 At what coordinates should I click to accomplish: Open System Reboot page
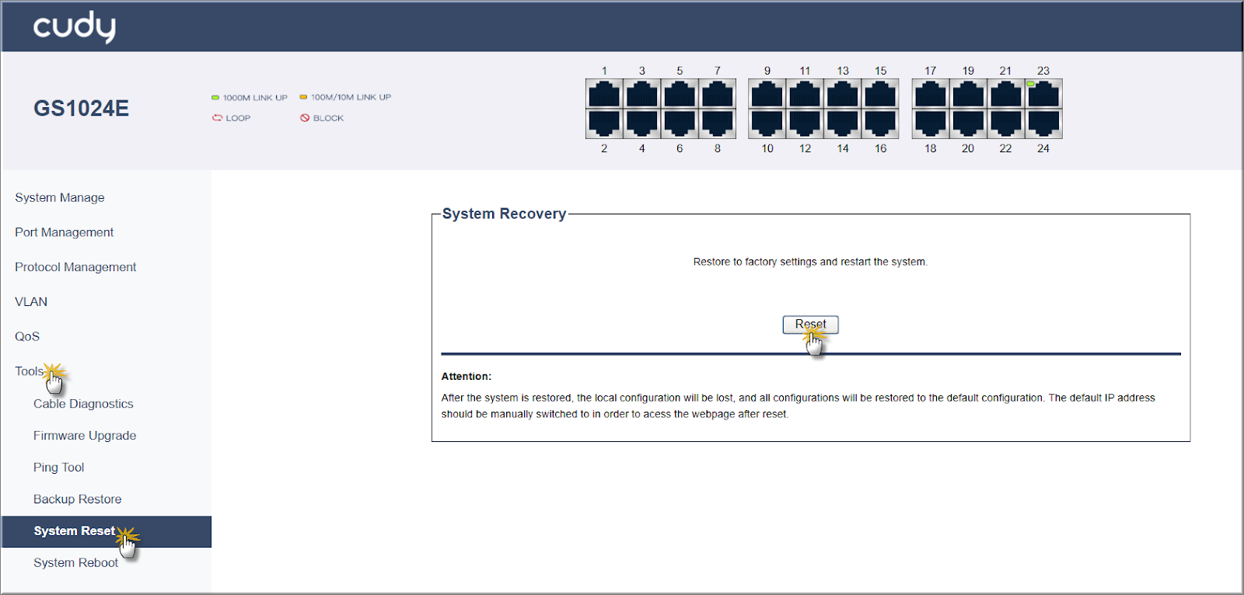tap(75, 563)
